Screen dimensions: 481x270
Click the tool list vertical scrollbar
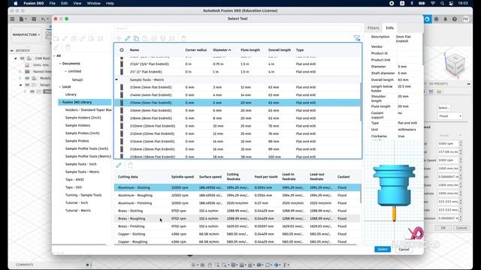point(361,101)
